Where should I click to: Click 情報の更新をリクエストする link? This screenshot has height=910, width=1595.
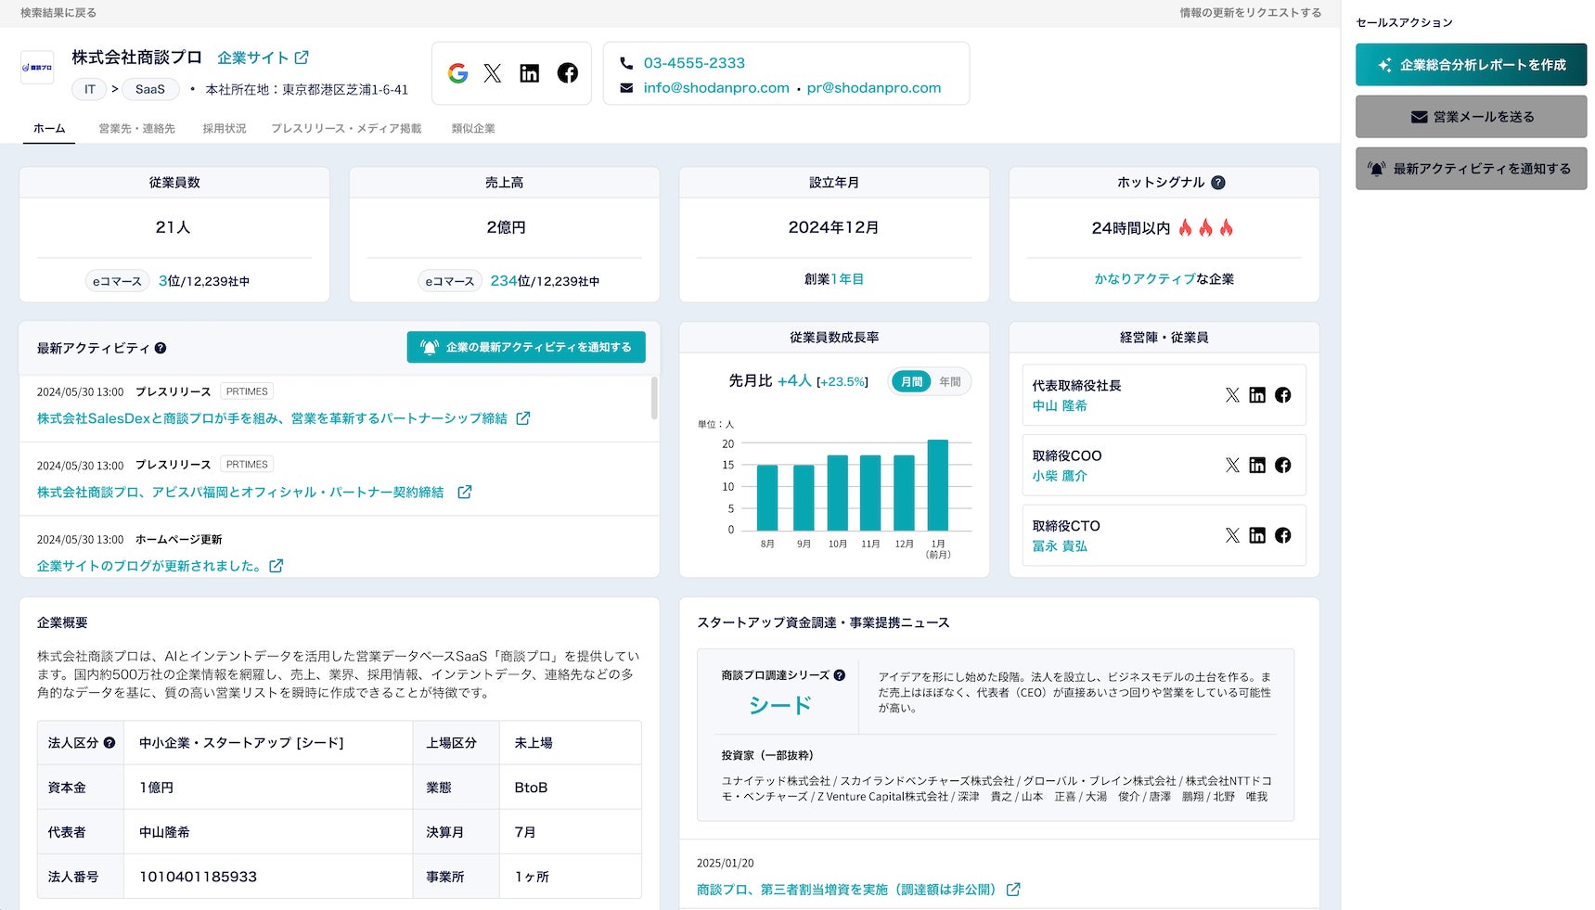point(1251,13)
